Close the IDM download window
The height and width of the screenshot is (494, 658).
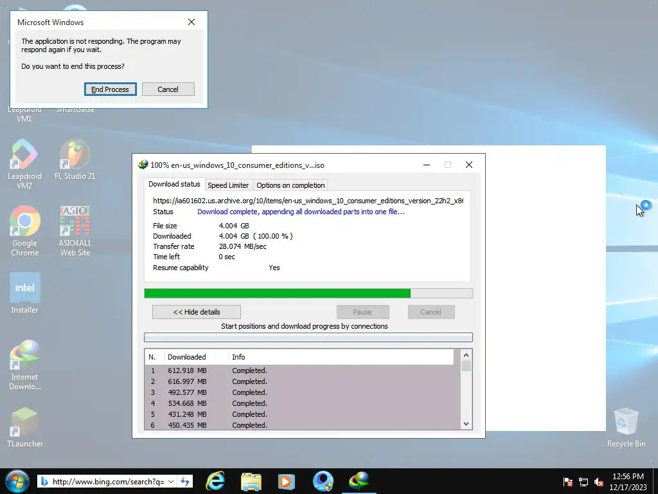[469, 165]
